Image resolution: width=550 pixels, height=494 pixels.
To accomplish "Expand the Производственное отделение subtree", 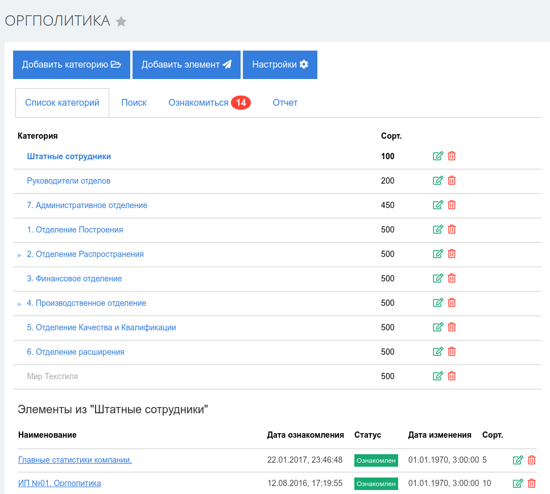I will [x=20, y=304].
